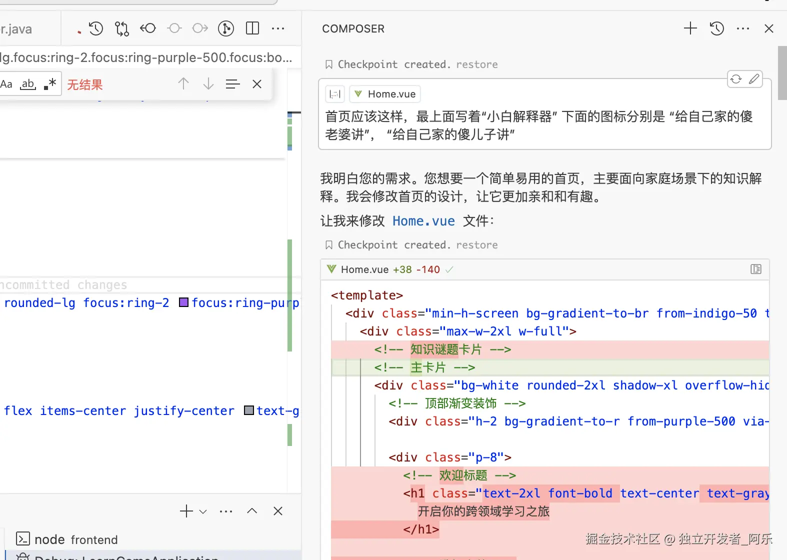Viewport: 787px width, 560px height.
Task: Maximize the bottom panel with up chevron
Action: click(252, 511)
